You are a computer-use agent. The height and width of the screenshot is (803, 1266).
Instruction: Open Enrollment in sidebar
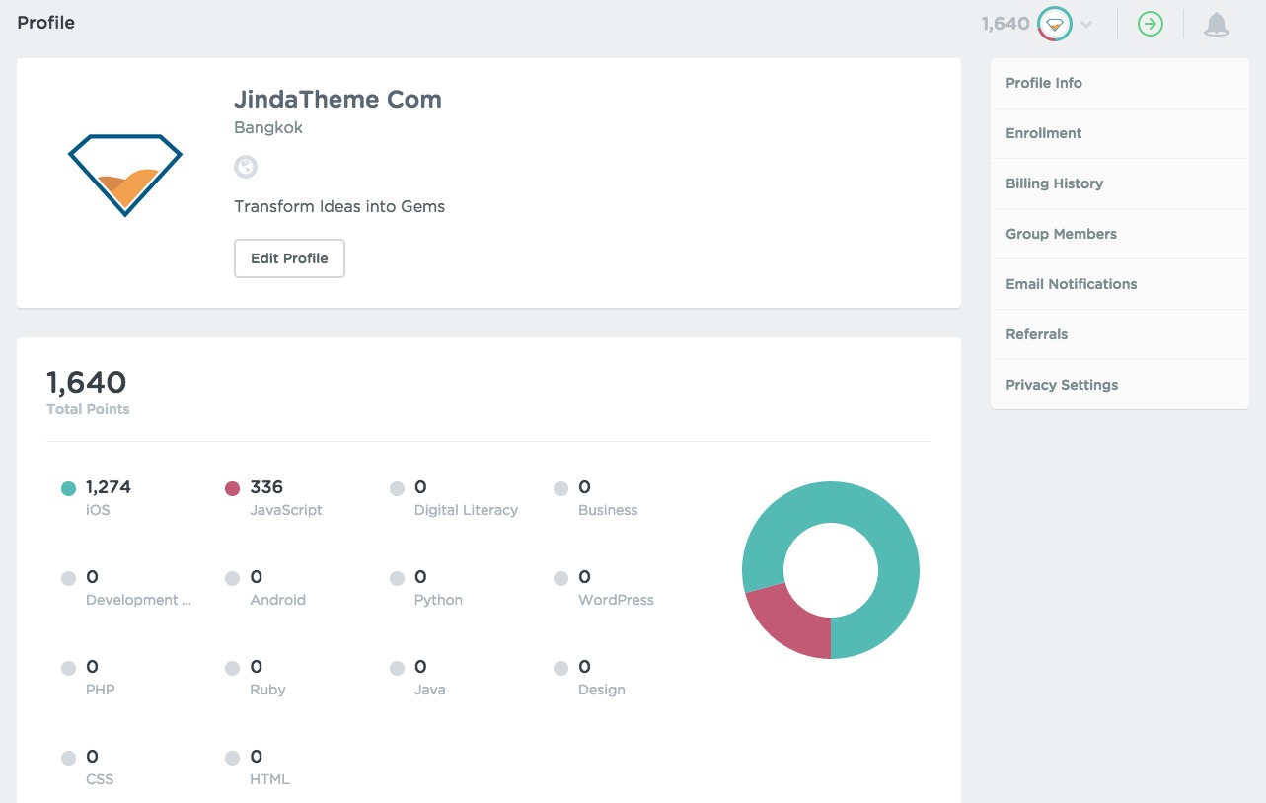[x=1120, y=133]
